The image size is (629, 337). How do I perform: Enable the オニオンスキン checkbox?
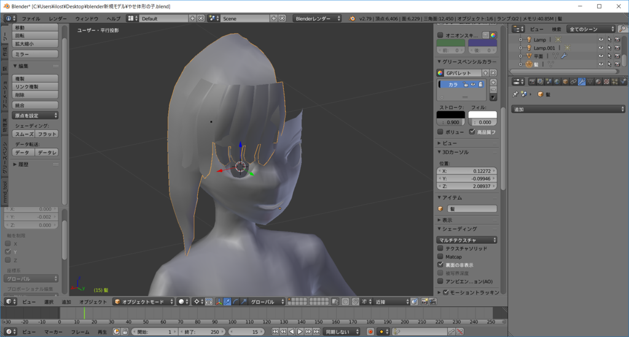pyautogui.click(x=440, y=35)
